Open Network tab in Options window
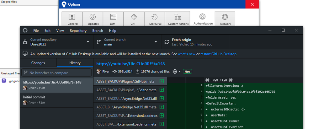This screenshot has width=313, height=129. [225, 19]
